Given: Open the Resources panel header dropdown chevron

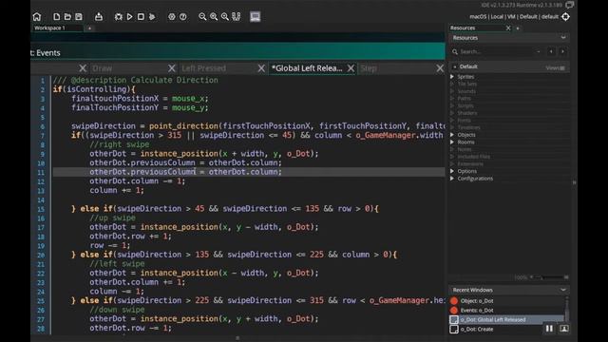Looking at the screenshot, I should pos(563,38).
